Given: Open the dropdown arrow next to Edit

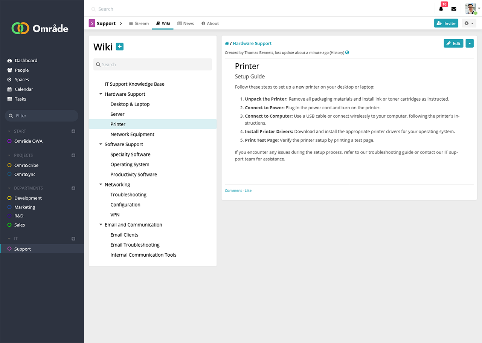Looking at the screenshot, I should click(x=469, y=43).
